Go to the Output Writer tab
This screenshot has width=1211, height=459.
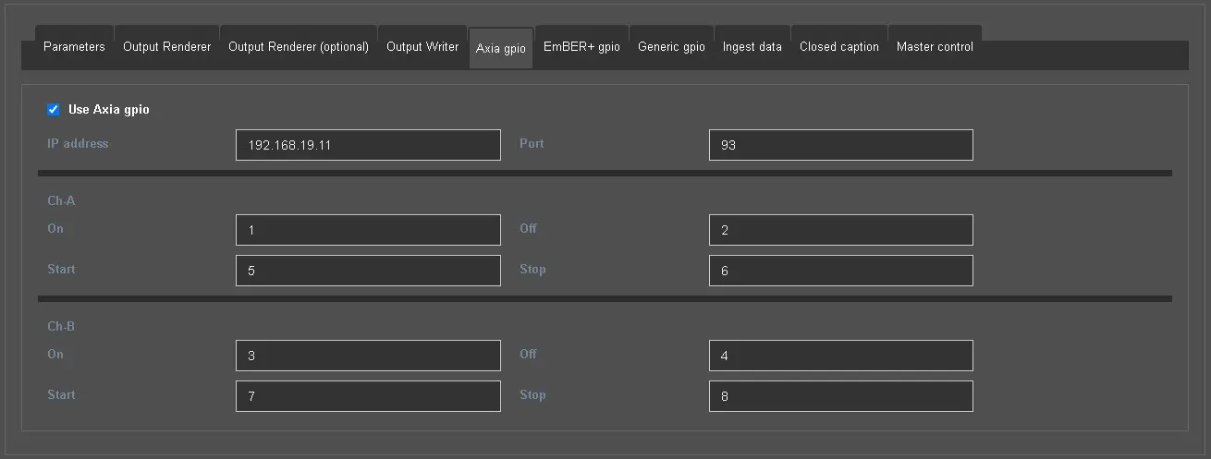point(422,47)
